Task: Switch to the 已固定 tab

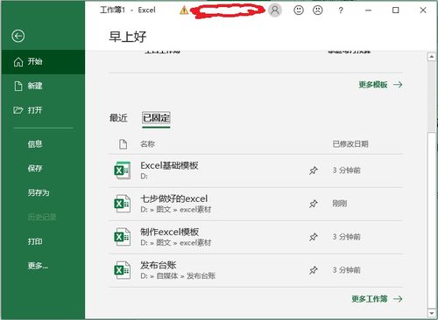Action: click(x=156, y=118)
